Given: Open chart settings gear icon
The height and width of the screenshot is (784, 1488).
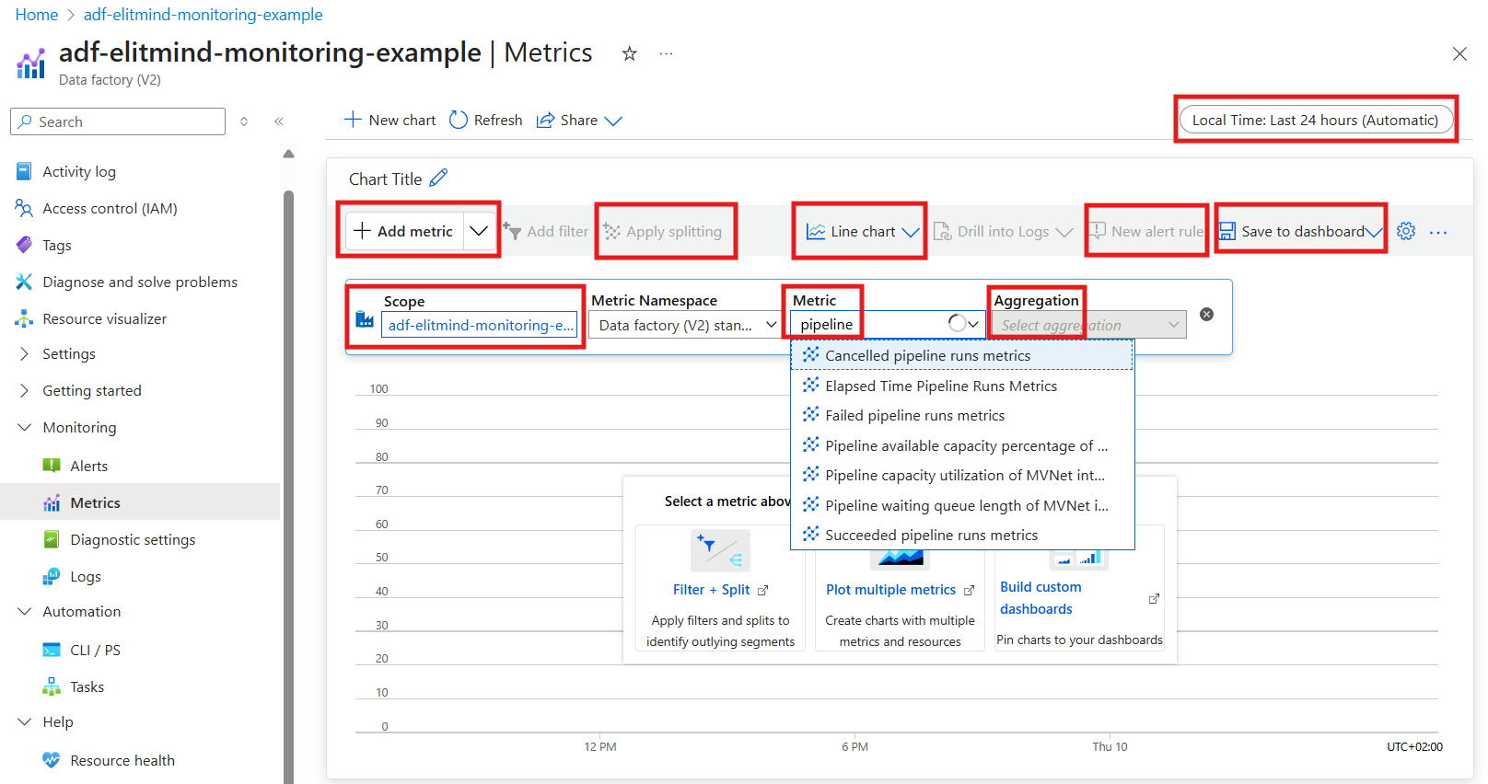Looking at the screenshot, I should click(x=1405, y=231).
